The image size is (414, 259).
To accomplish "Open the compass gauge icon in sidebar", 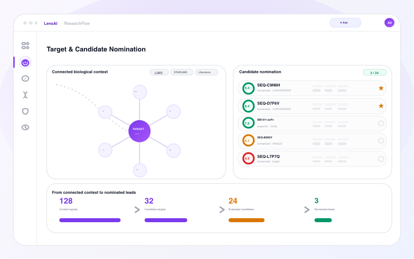I will (25, 78).
